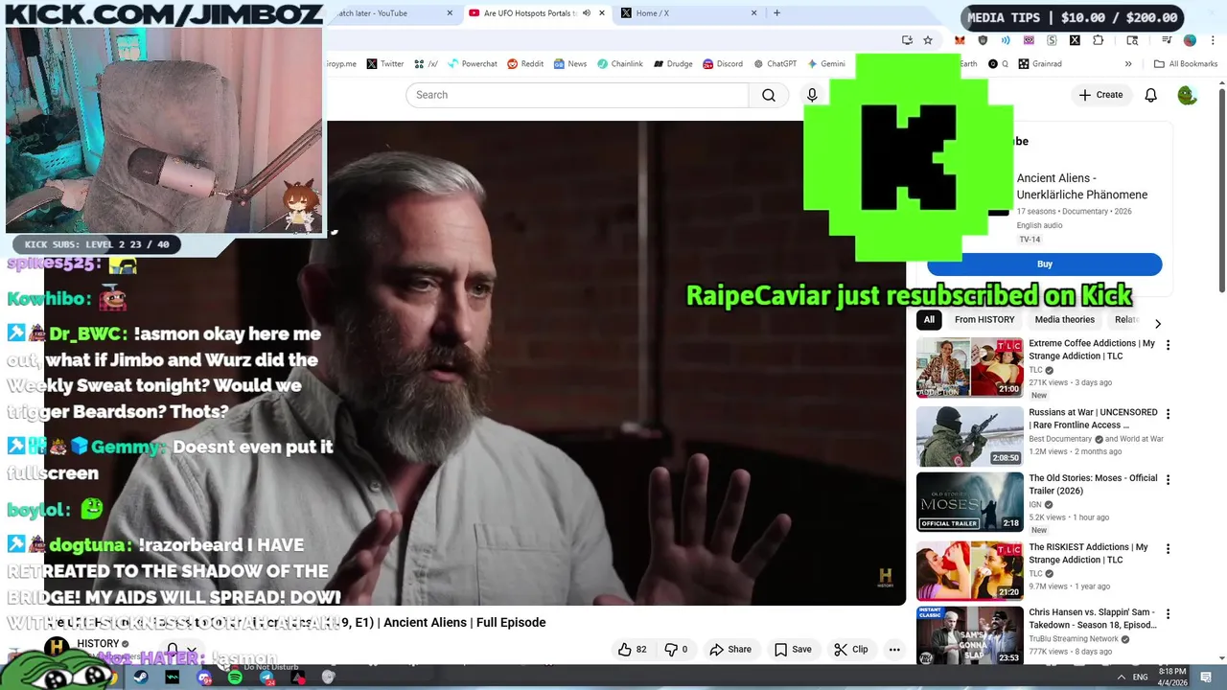Open options menu for Chris Hansen video
1227x690 pixels.
(1168, 614)
